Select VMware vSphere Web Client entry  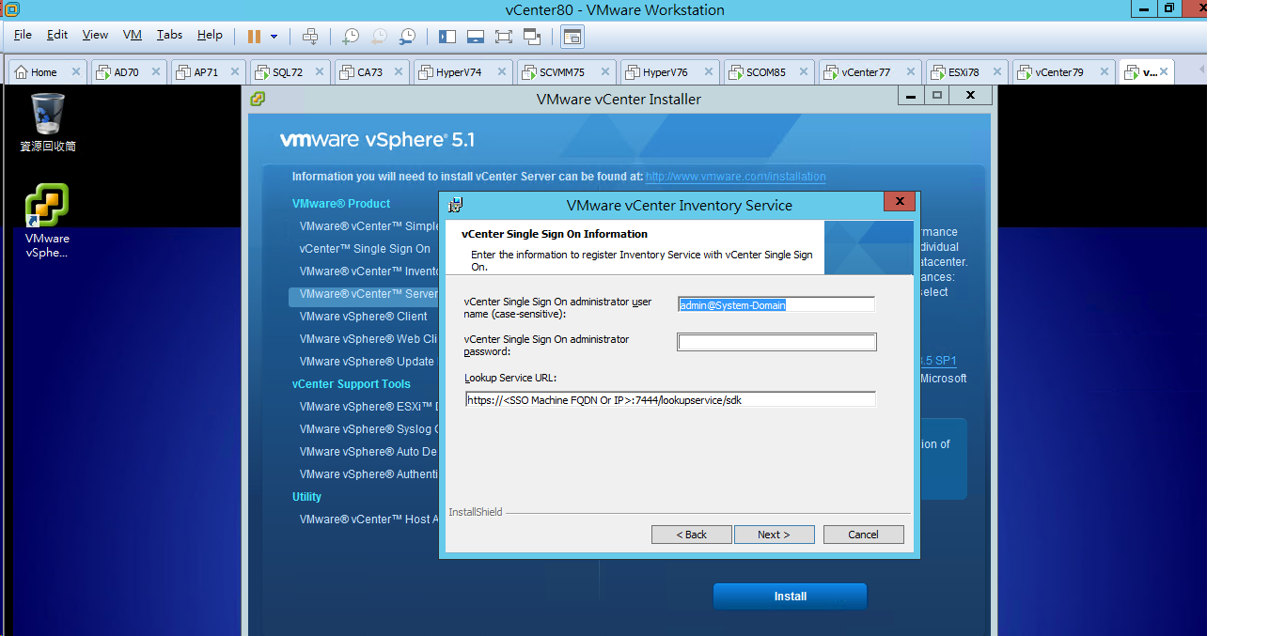tap(368, 339)
